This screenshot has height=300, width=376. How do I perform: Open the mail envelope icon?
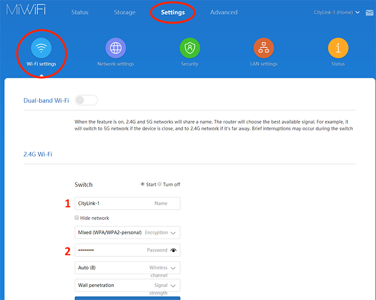370,13
